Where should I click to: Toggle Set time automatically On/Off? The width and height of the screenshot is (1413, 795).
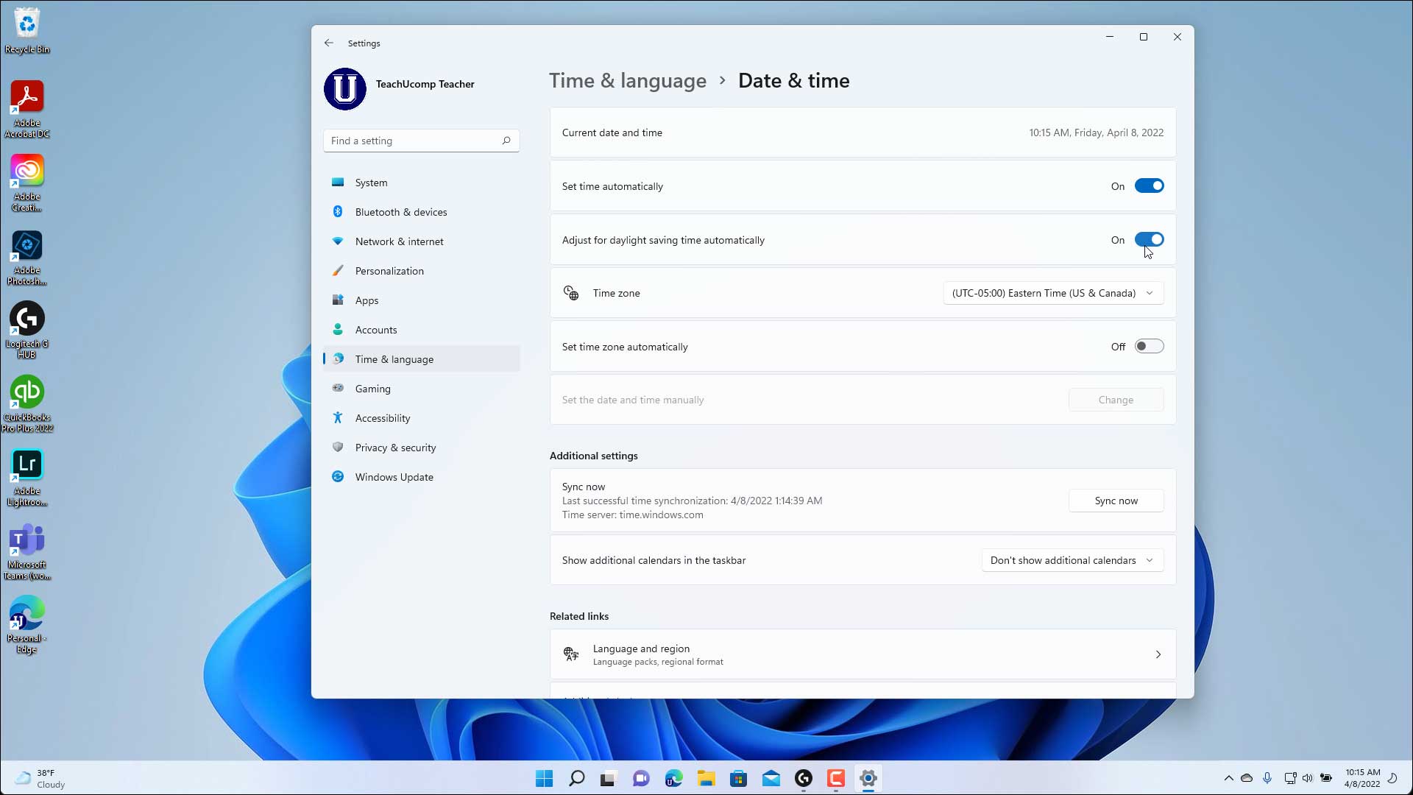pos(1149,185)
